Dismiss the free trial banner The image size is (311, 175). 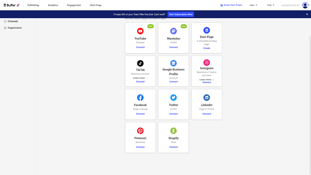click(307, 14)
